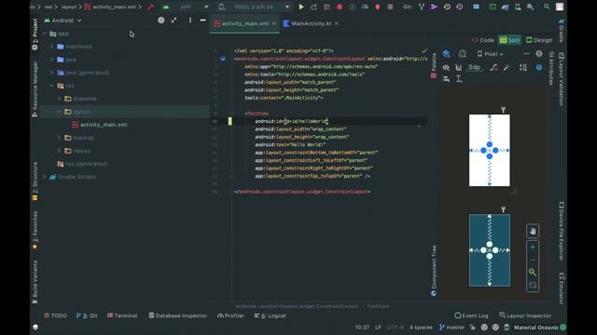Click the Debug app bug icon
The image size is (597, 335).
(340, 7)
